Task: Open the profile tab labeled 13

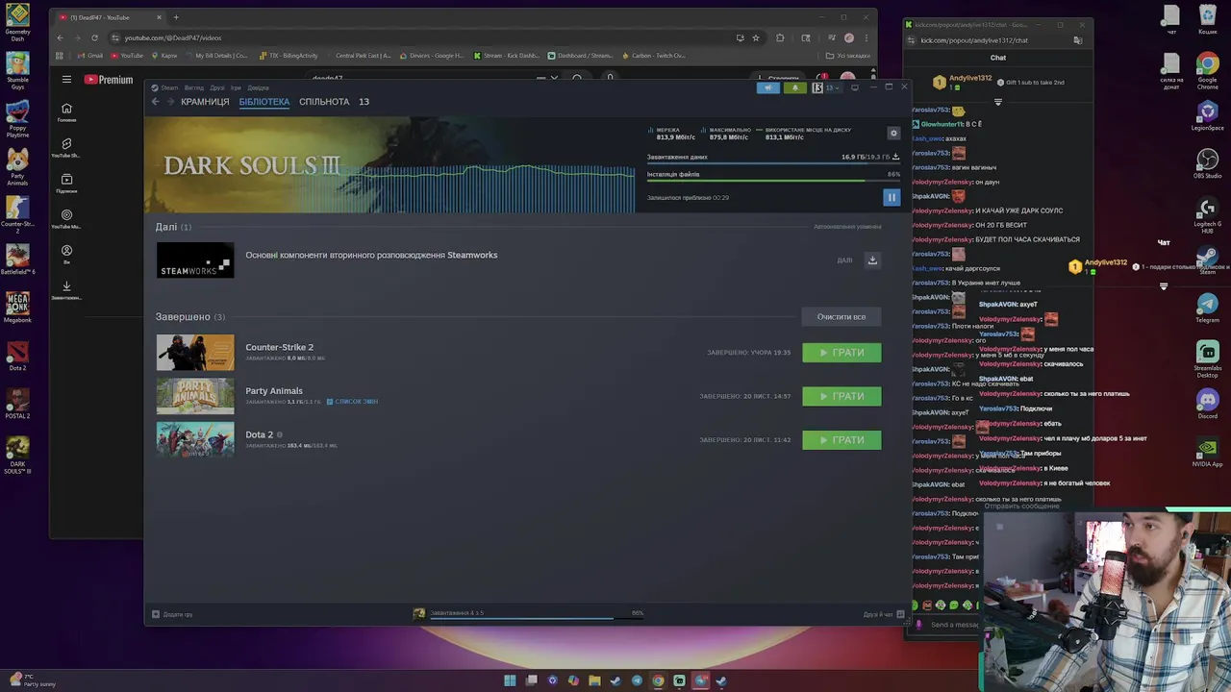Action: 364,102
